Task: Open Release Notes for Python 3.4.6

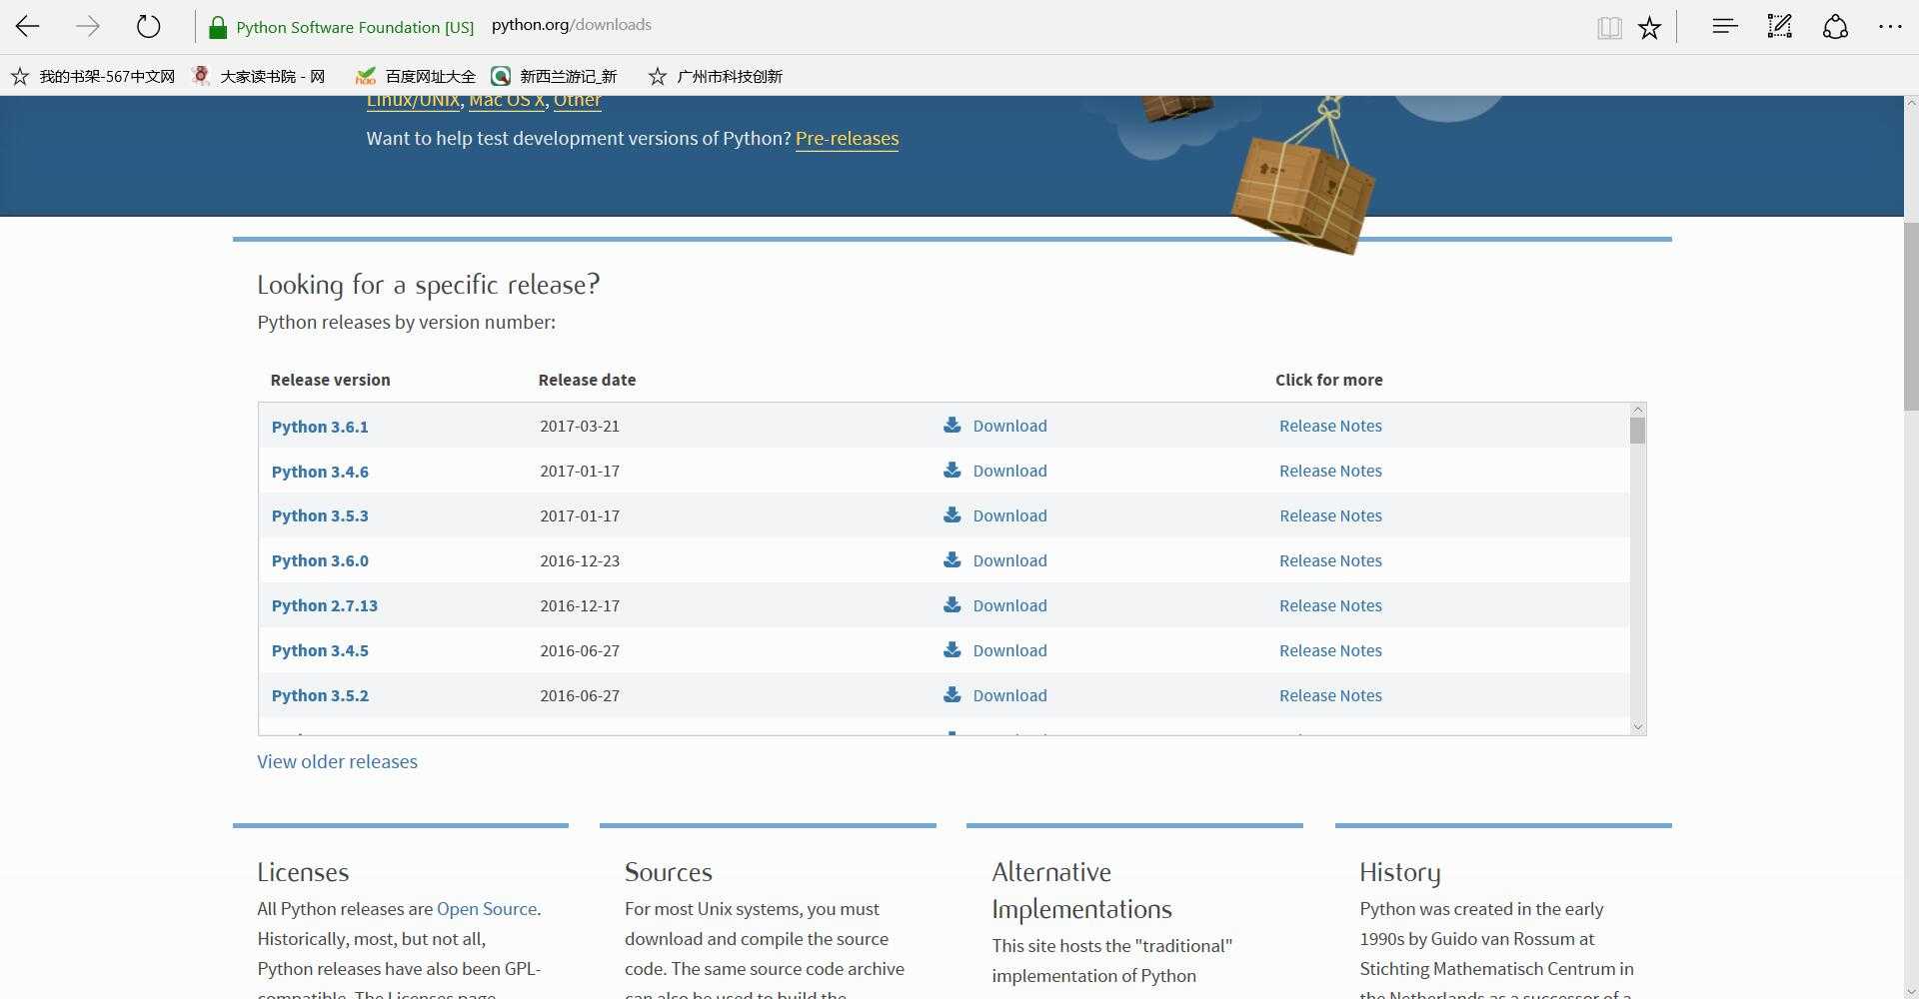Action: (1330, 471)
